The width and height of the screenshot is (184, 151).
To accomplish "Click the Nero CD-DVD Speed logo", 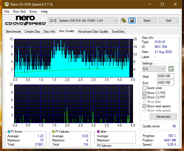I will click(25, 20).
